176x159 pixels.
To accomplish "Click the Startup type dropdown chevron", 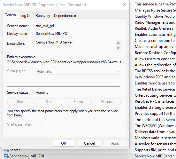I will pos(118,71).
